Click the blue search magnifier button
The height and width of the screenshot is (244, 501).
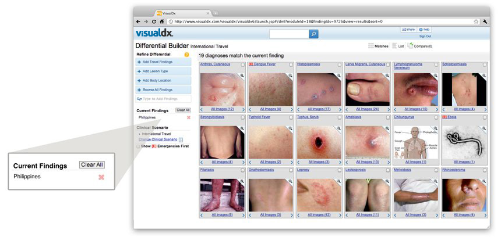coord(313,34)
